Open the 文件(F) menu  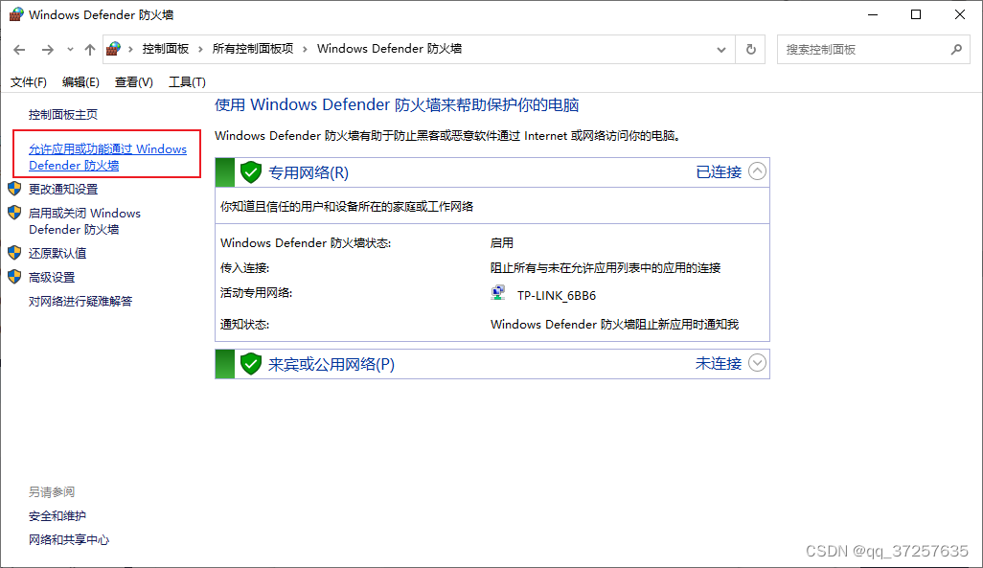point(28,82)
